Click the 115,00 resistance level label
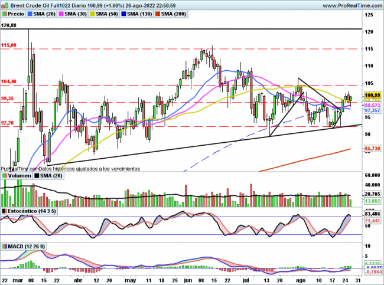 (9, 45)
